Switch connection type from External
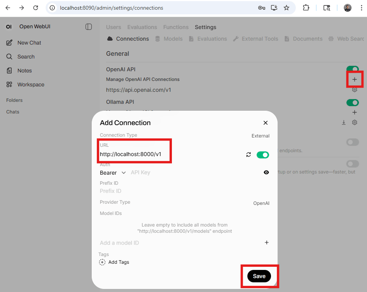Image resolution: width=367 pixels, height=292 pixels. [260, 136]
